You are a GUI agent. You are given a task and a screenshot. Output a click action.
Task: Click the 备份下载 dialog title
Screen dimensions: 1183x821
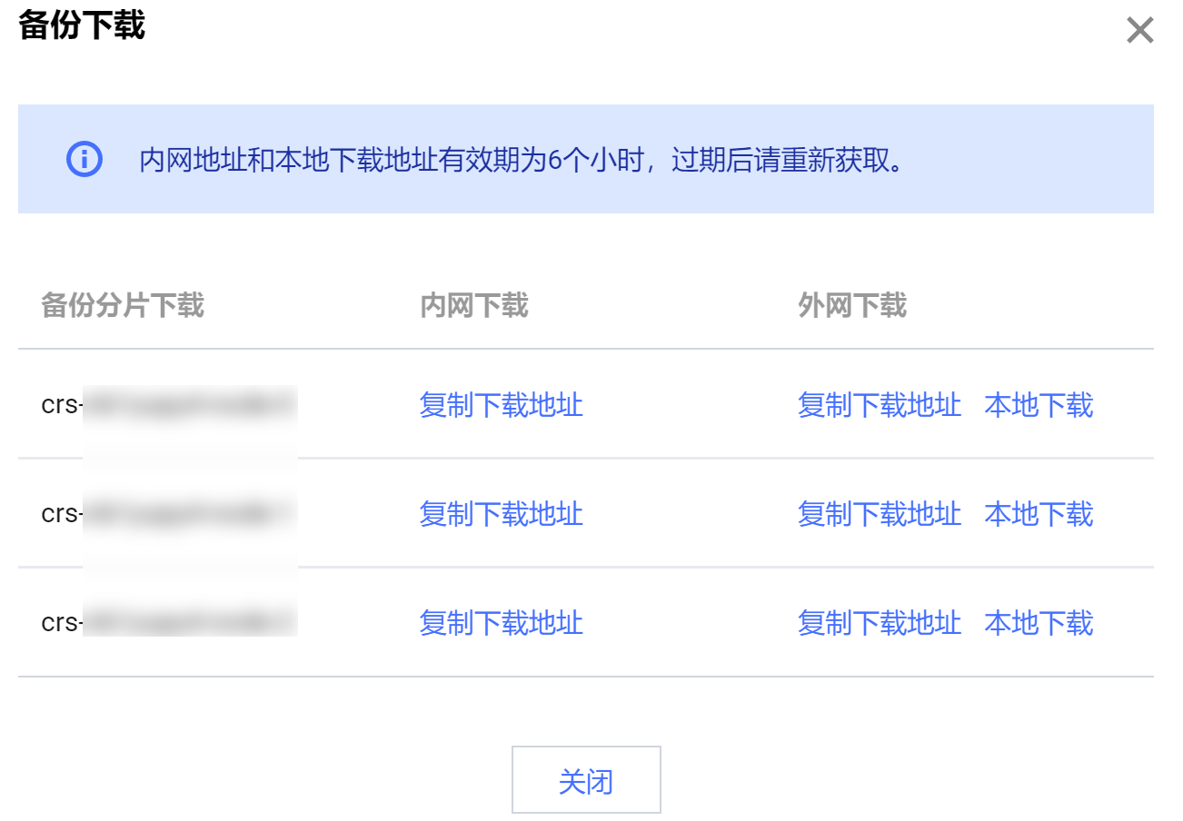[82, 25]
